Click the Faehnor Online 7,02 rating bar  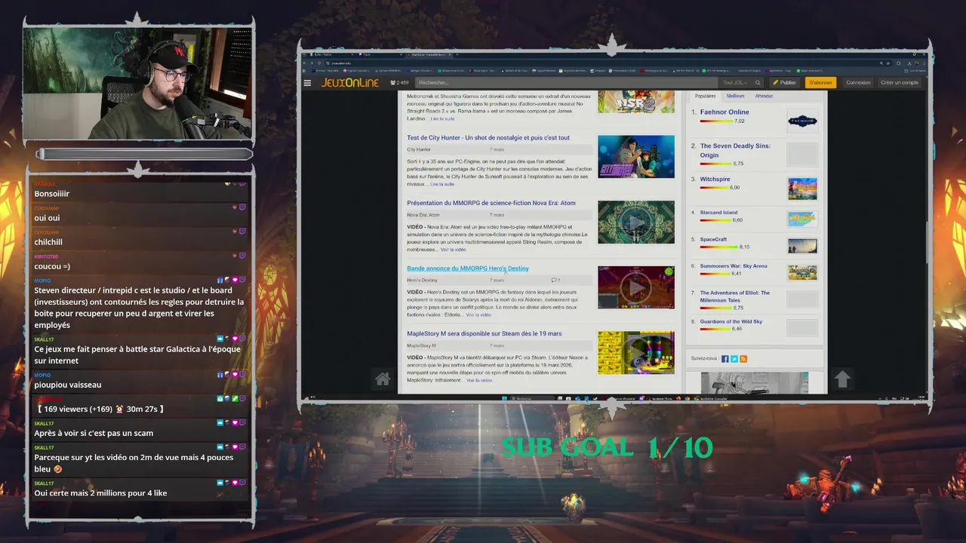click(716, 121)
